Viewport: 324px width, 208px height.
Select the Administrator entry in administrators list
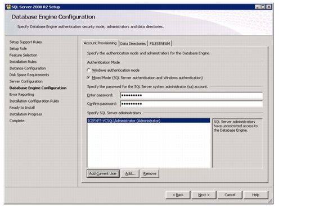click(148, 121)
